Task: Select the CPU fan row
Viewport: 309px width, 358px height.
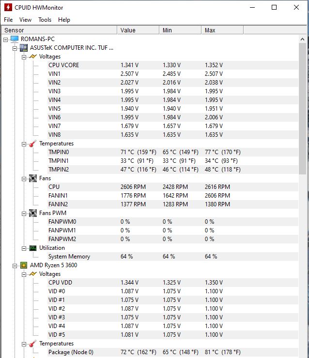Action: (173, 187)
